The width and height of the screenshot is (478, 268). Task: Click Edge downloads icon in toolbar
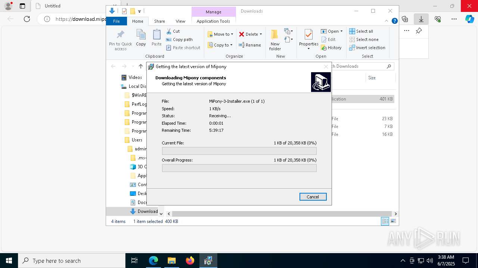pyautogui.click(x=421, y=19)
